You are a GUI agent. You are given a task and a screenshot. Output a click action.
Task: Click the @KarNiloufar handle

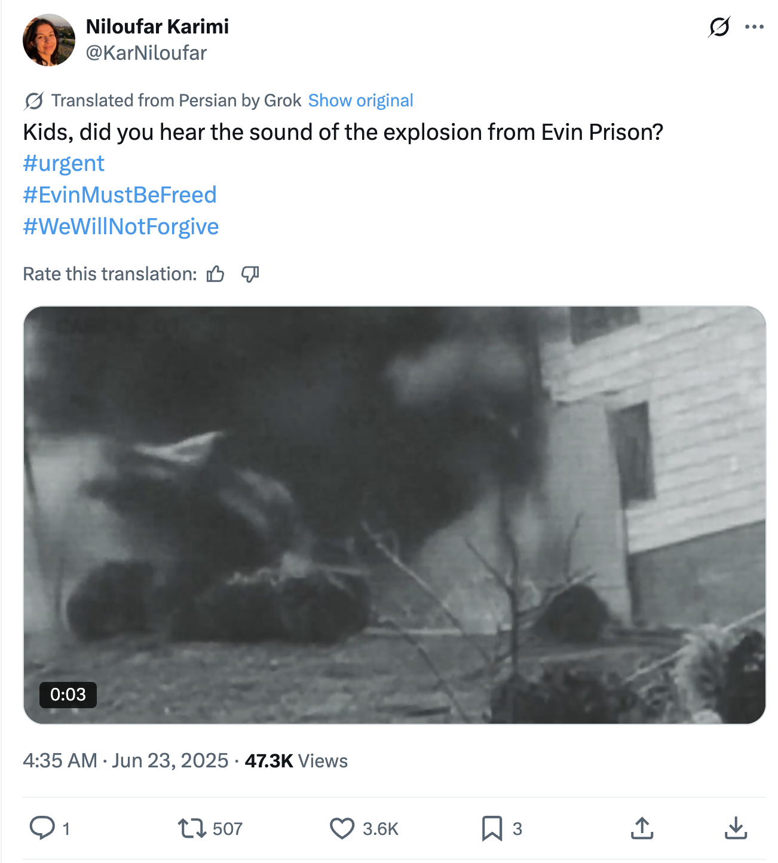pos(146,53)
